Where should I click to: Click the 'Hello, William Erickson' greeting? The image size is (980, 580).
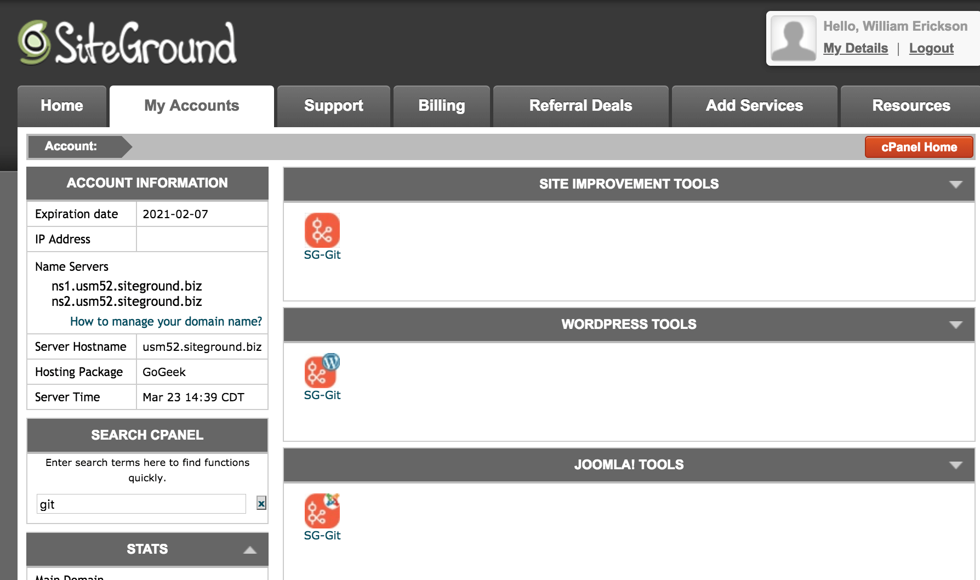click(895, 26)
